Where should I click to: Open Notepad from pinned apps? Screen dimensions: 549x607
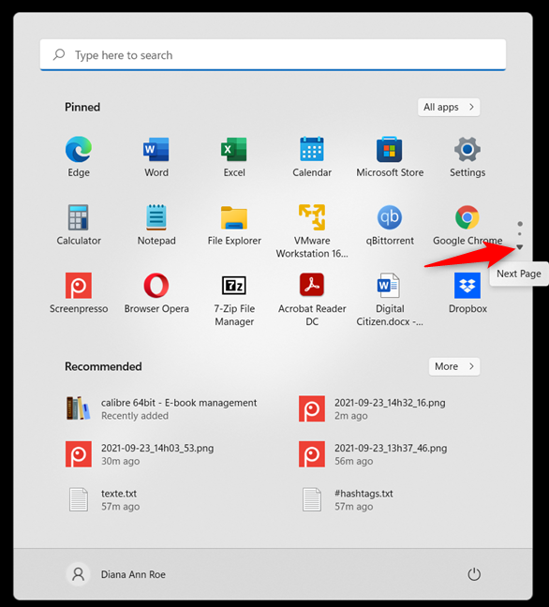pyautogui.click(x=156, y=225)
